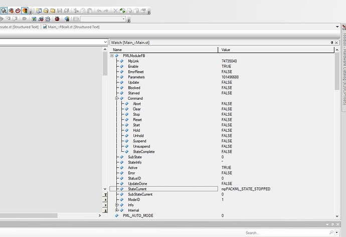
Task: Click the Value column header
Action: [276, 50]
